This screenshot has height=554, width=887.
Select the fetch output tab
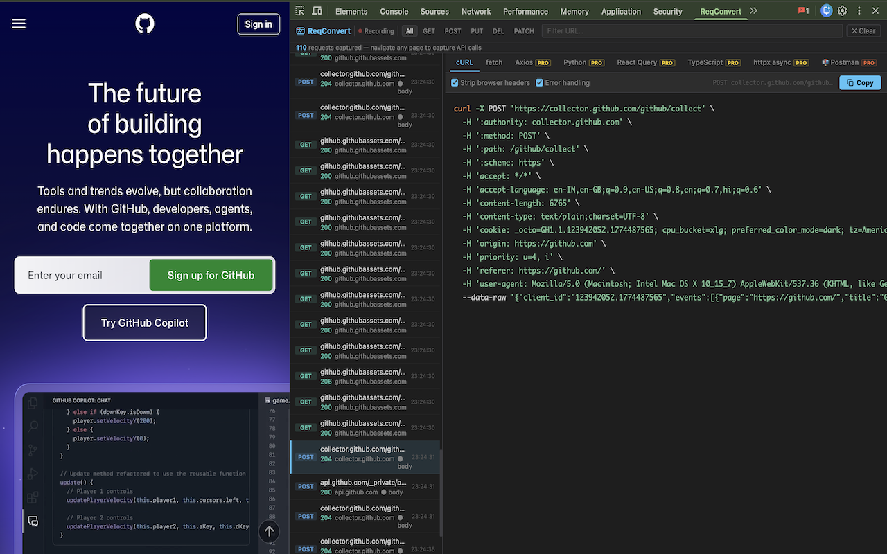click(x=494, y=62)
